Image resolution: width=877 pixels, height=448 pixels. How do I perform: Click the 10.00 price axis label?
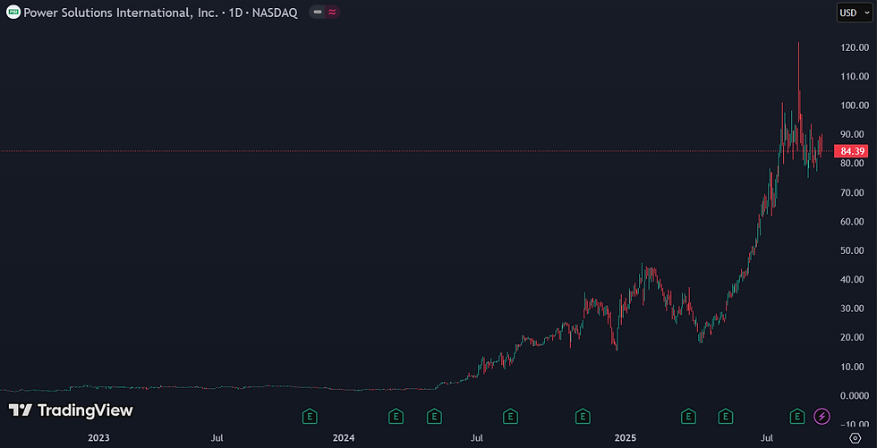(x=853, y=367)
